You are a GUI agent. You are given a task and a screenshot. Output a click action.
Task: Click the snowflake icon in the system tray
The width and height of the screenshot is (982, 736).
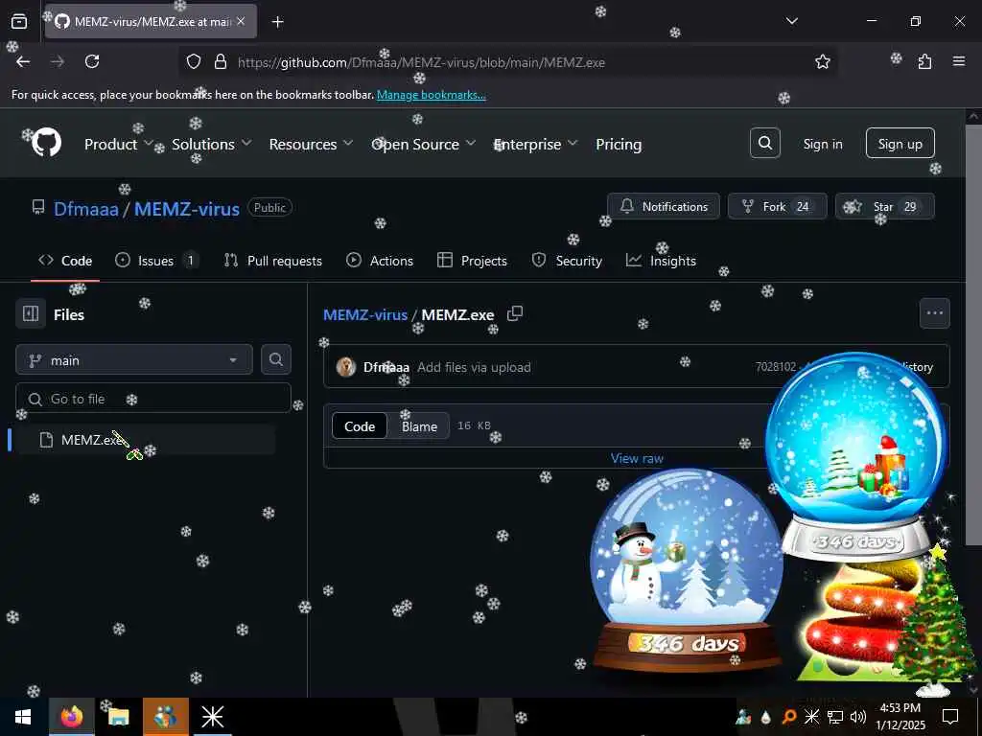pyautogui.click(x=811, y=717)
